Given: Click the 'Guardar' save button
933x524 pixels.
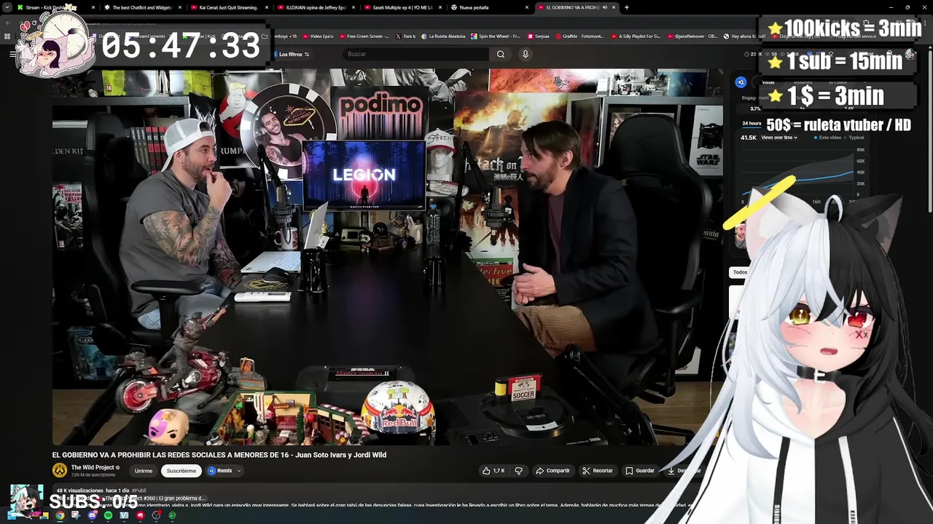Looking at the screenshot, I should (x=640, y=471).
